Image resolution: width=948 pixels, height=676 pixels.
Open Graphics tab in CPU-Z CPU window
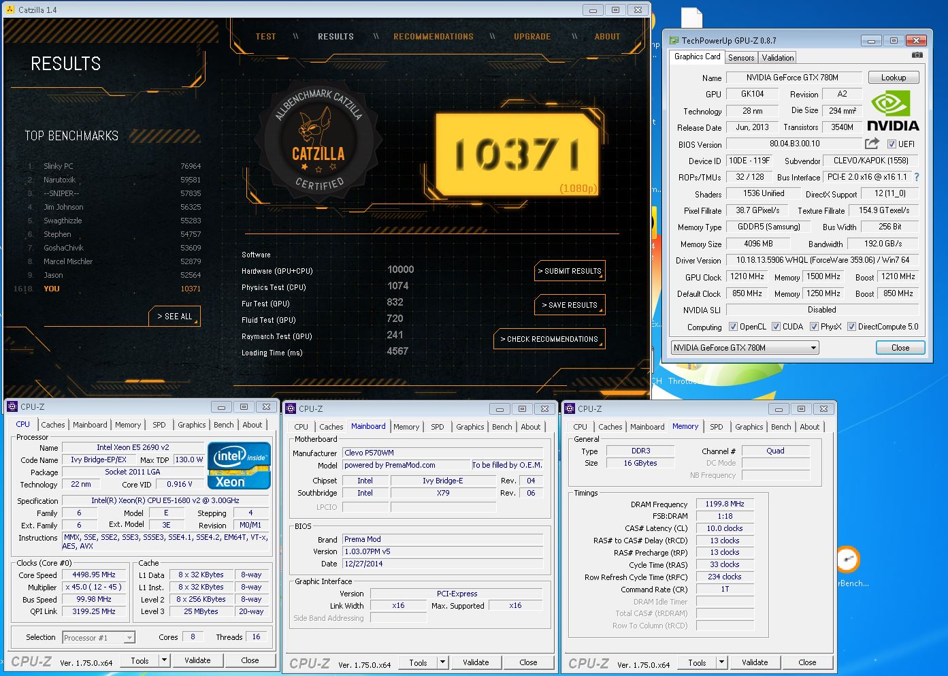click(x=192, y=425)
